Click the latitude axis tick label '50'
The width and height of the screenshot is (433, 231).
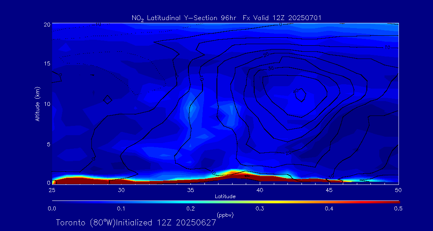tap(399, 190)
